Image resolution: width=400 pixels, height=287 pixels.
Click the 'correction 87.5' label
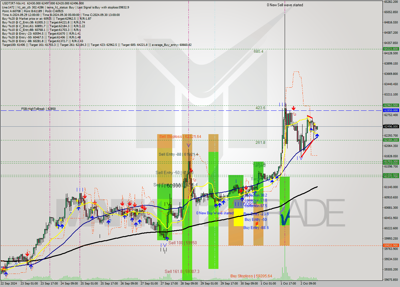[x=256, y=206]
